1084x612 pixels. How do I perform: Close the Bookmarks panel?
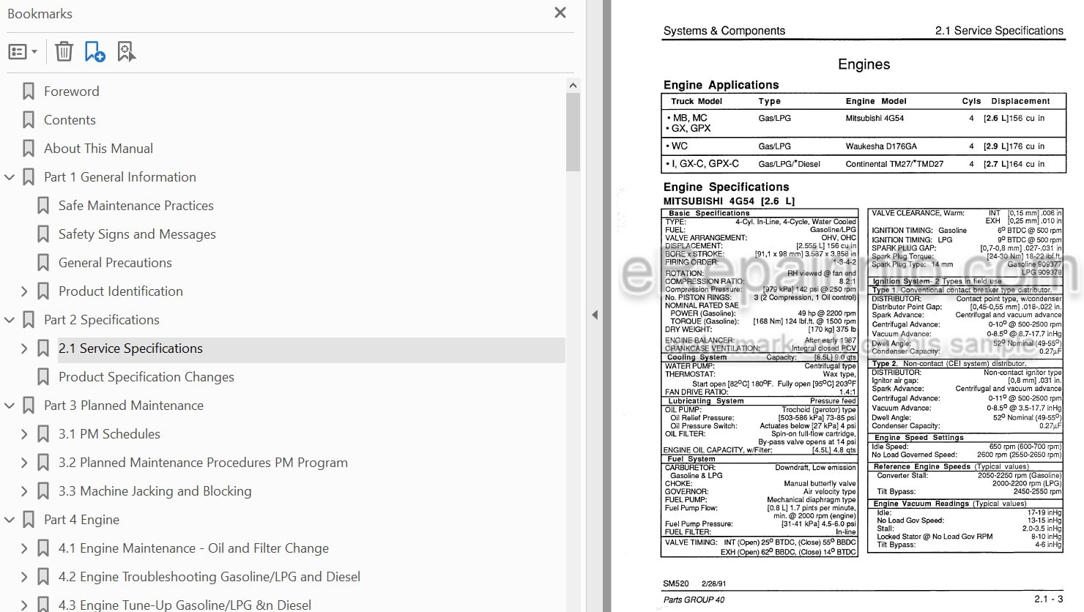coord(560,12)
